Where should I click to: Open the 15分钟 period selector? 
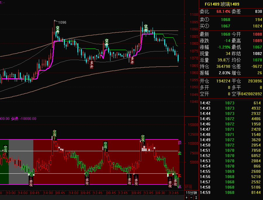[x=191, y=193]
